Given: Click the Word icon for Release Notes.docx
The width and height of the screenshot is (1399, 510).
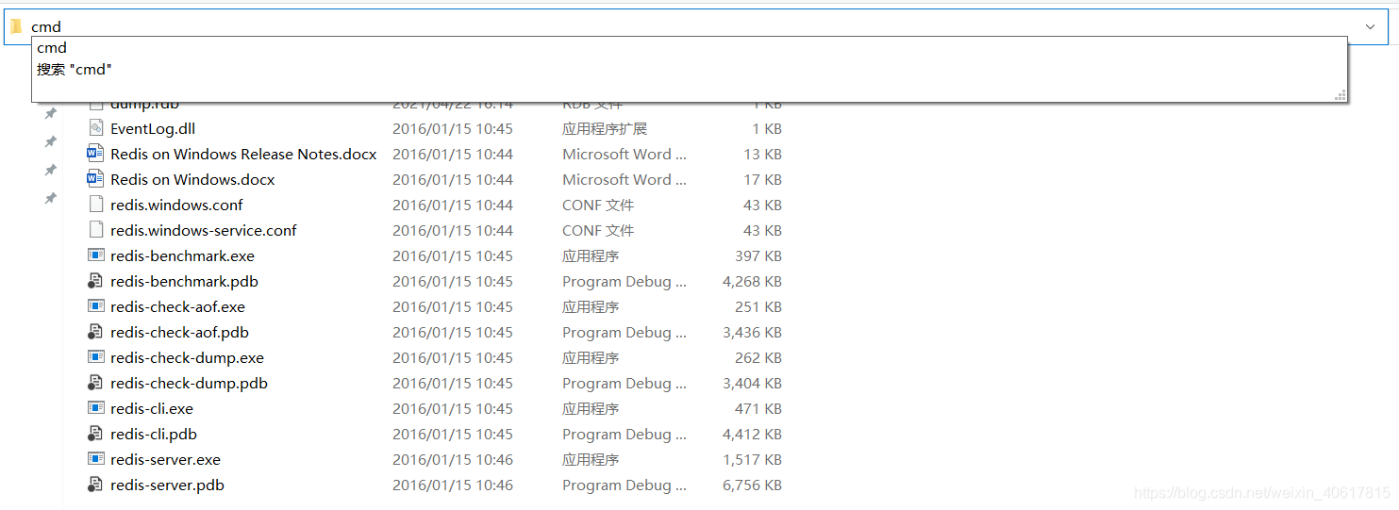Looking at the screenshot, I should coord(95,154).
